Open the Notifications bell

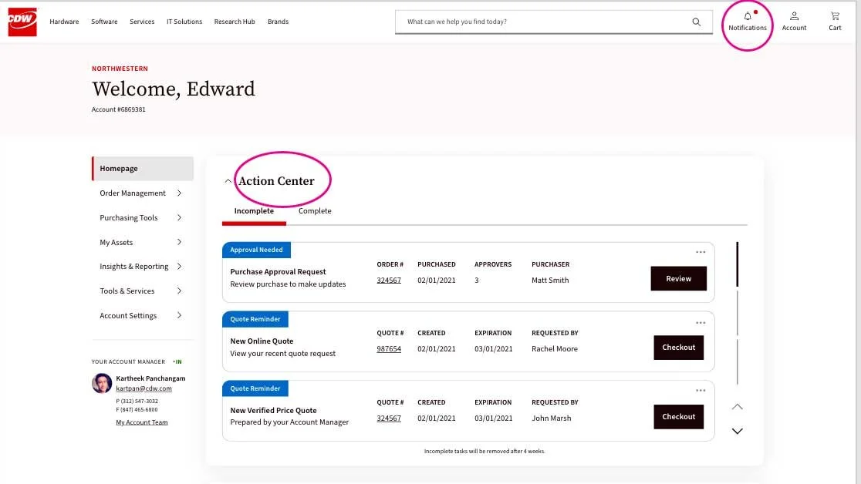[748, 22]
